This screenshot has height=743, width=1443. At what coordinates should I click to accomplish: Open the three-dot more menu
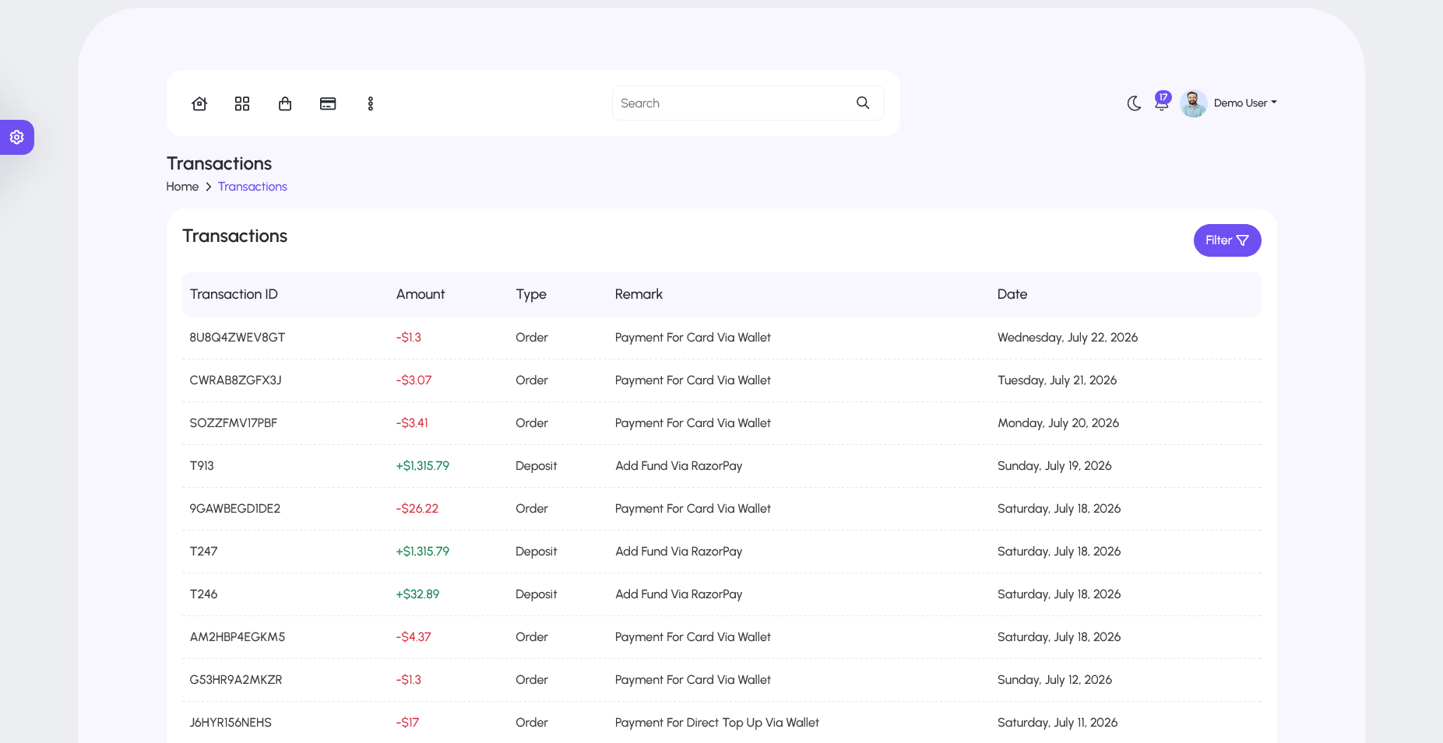[371, 103]
